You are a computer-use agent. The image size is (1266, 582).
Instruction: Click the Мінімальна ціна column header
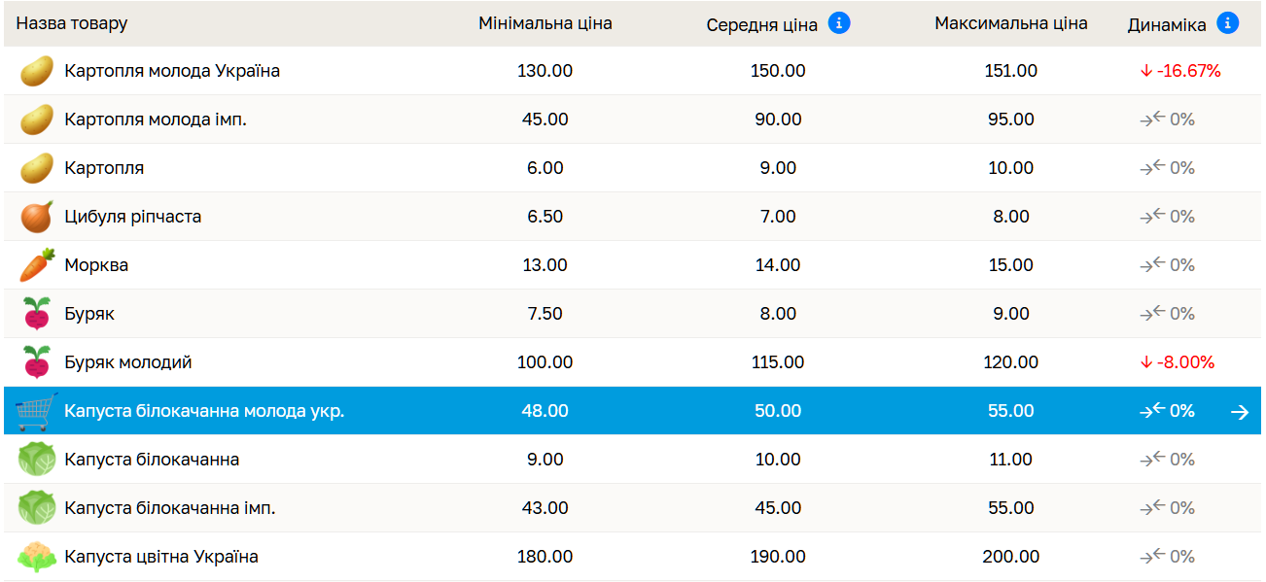(x=545, y=23)
